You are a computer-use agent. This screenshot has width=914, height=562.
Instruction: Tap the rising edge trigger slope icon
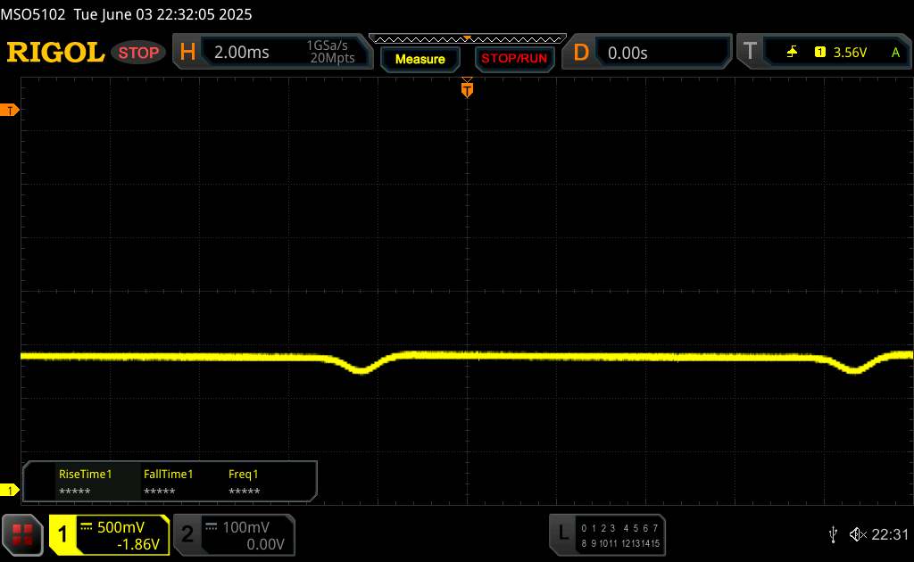coord(792,53)
